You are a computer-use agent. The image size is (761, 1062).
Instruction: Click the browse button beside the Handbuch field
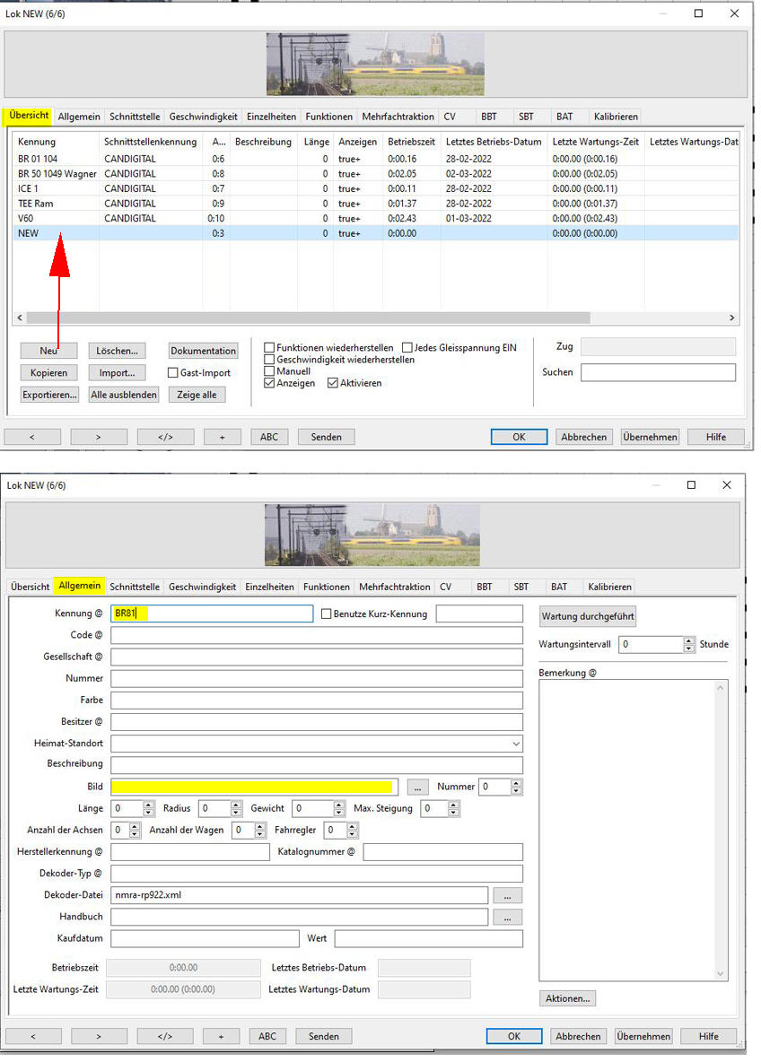pos(507,918)
